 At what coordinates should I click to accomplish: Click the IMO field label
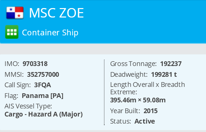pos(12,64)
